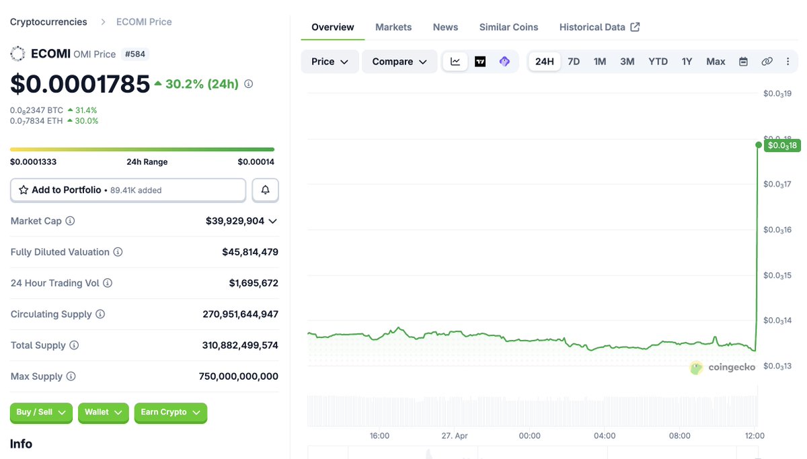Screen dimensions: 807x459
Task: Select the 1M time range
Action: [x=600, y=61]
